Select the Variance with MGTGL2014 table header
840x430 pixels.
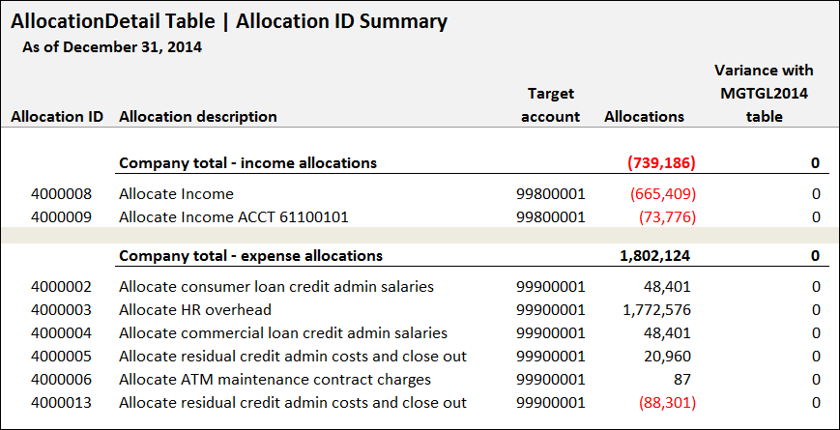(764, 94)
